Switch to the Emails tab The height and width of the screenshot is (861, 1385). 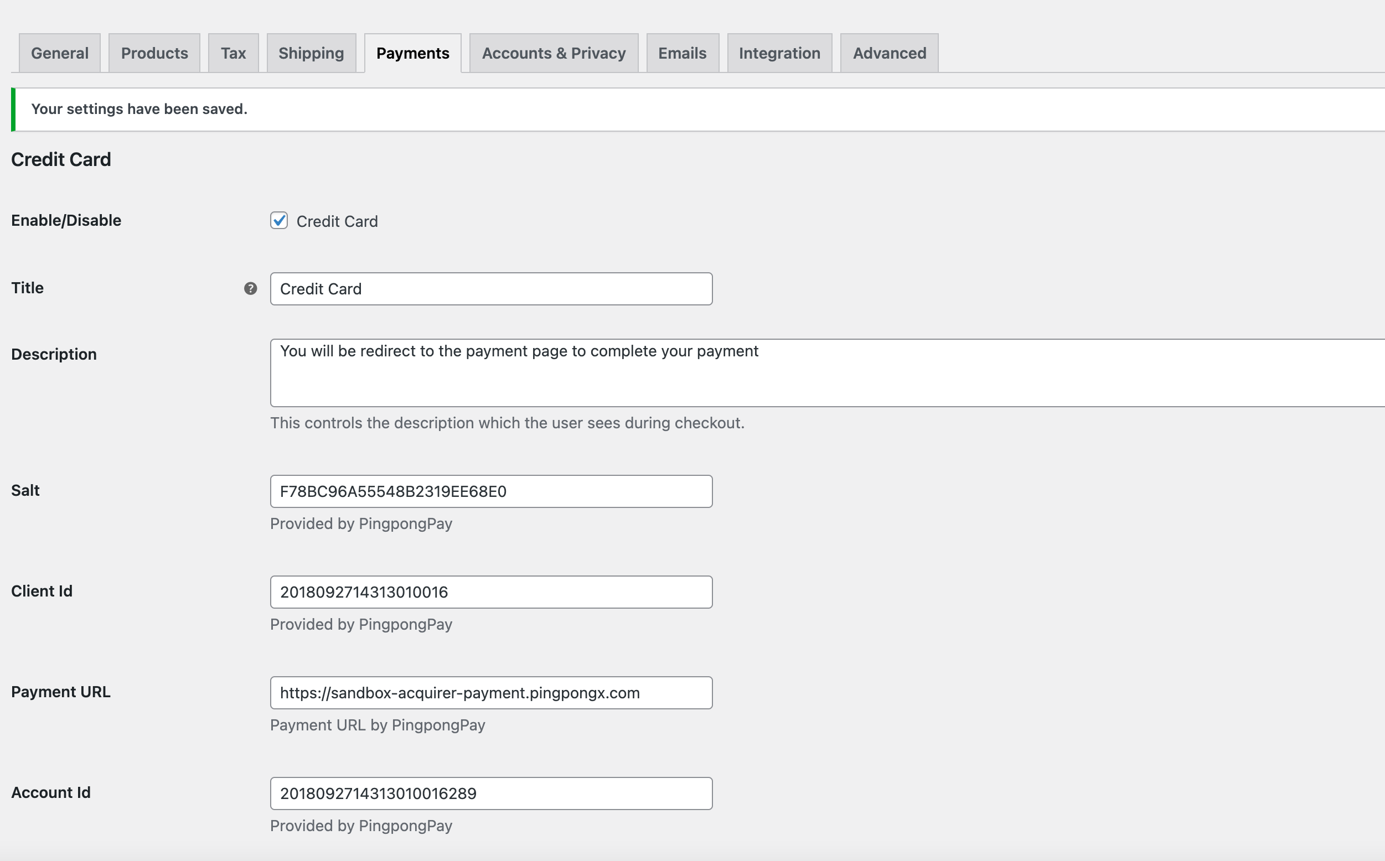click(682, 53)
